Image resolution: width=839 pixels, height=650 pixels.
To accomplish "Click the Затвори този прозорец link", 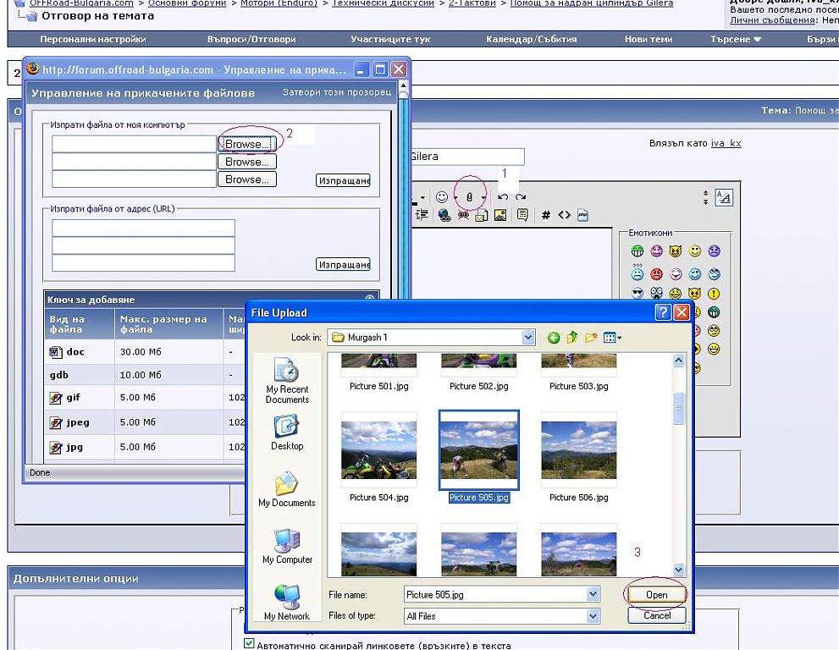I will 337,92.
